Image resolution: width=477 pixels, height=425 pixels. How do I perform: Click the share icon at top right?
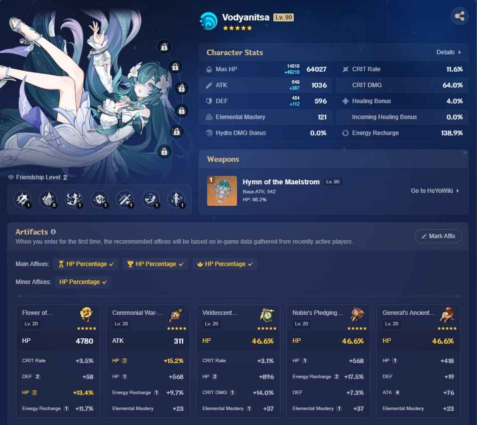[x=459, y=16]
